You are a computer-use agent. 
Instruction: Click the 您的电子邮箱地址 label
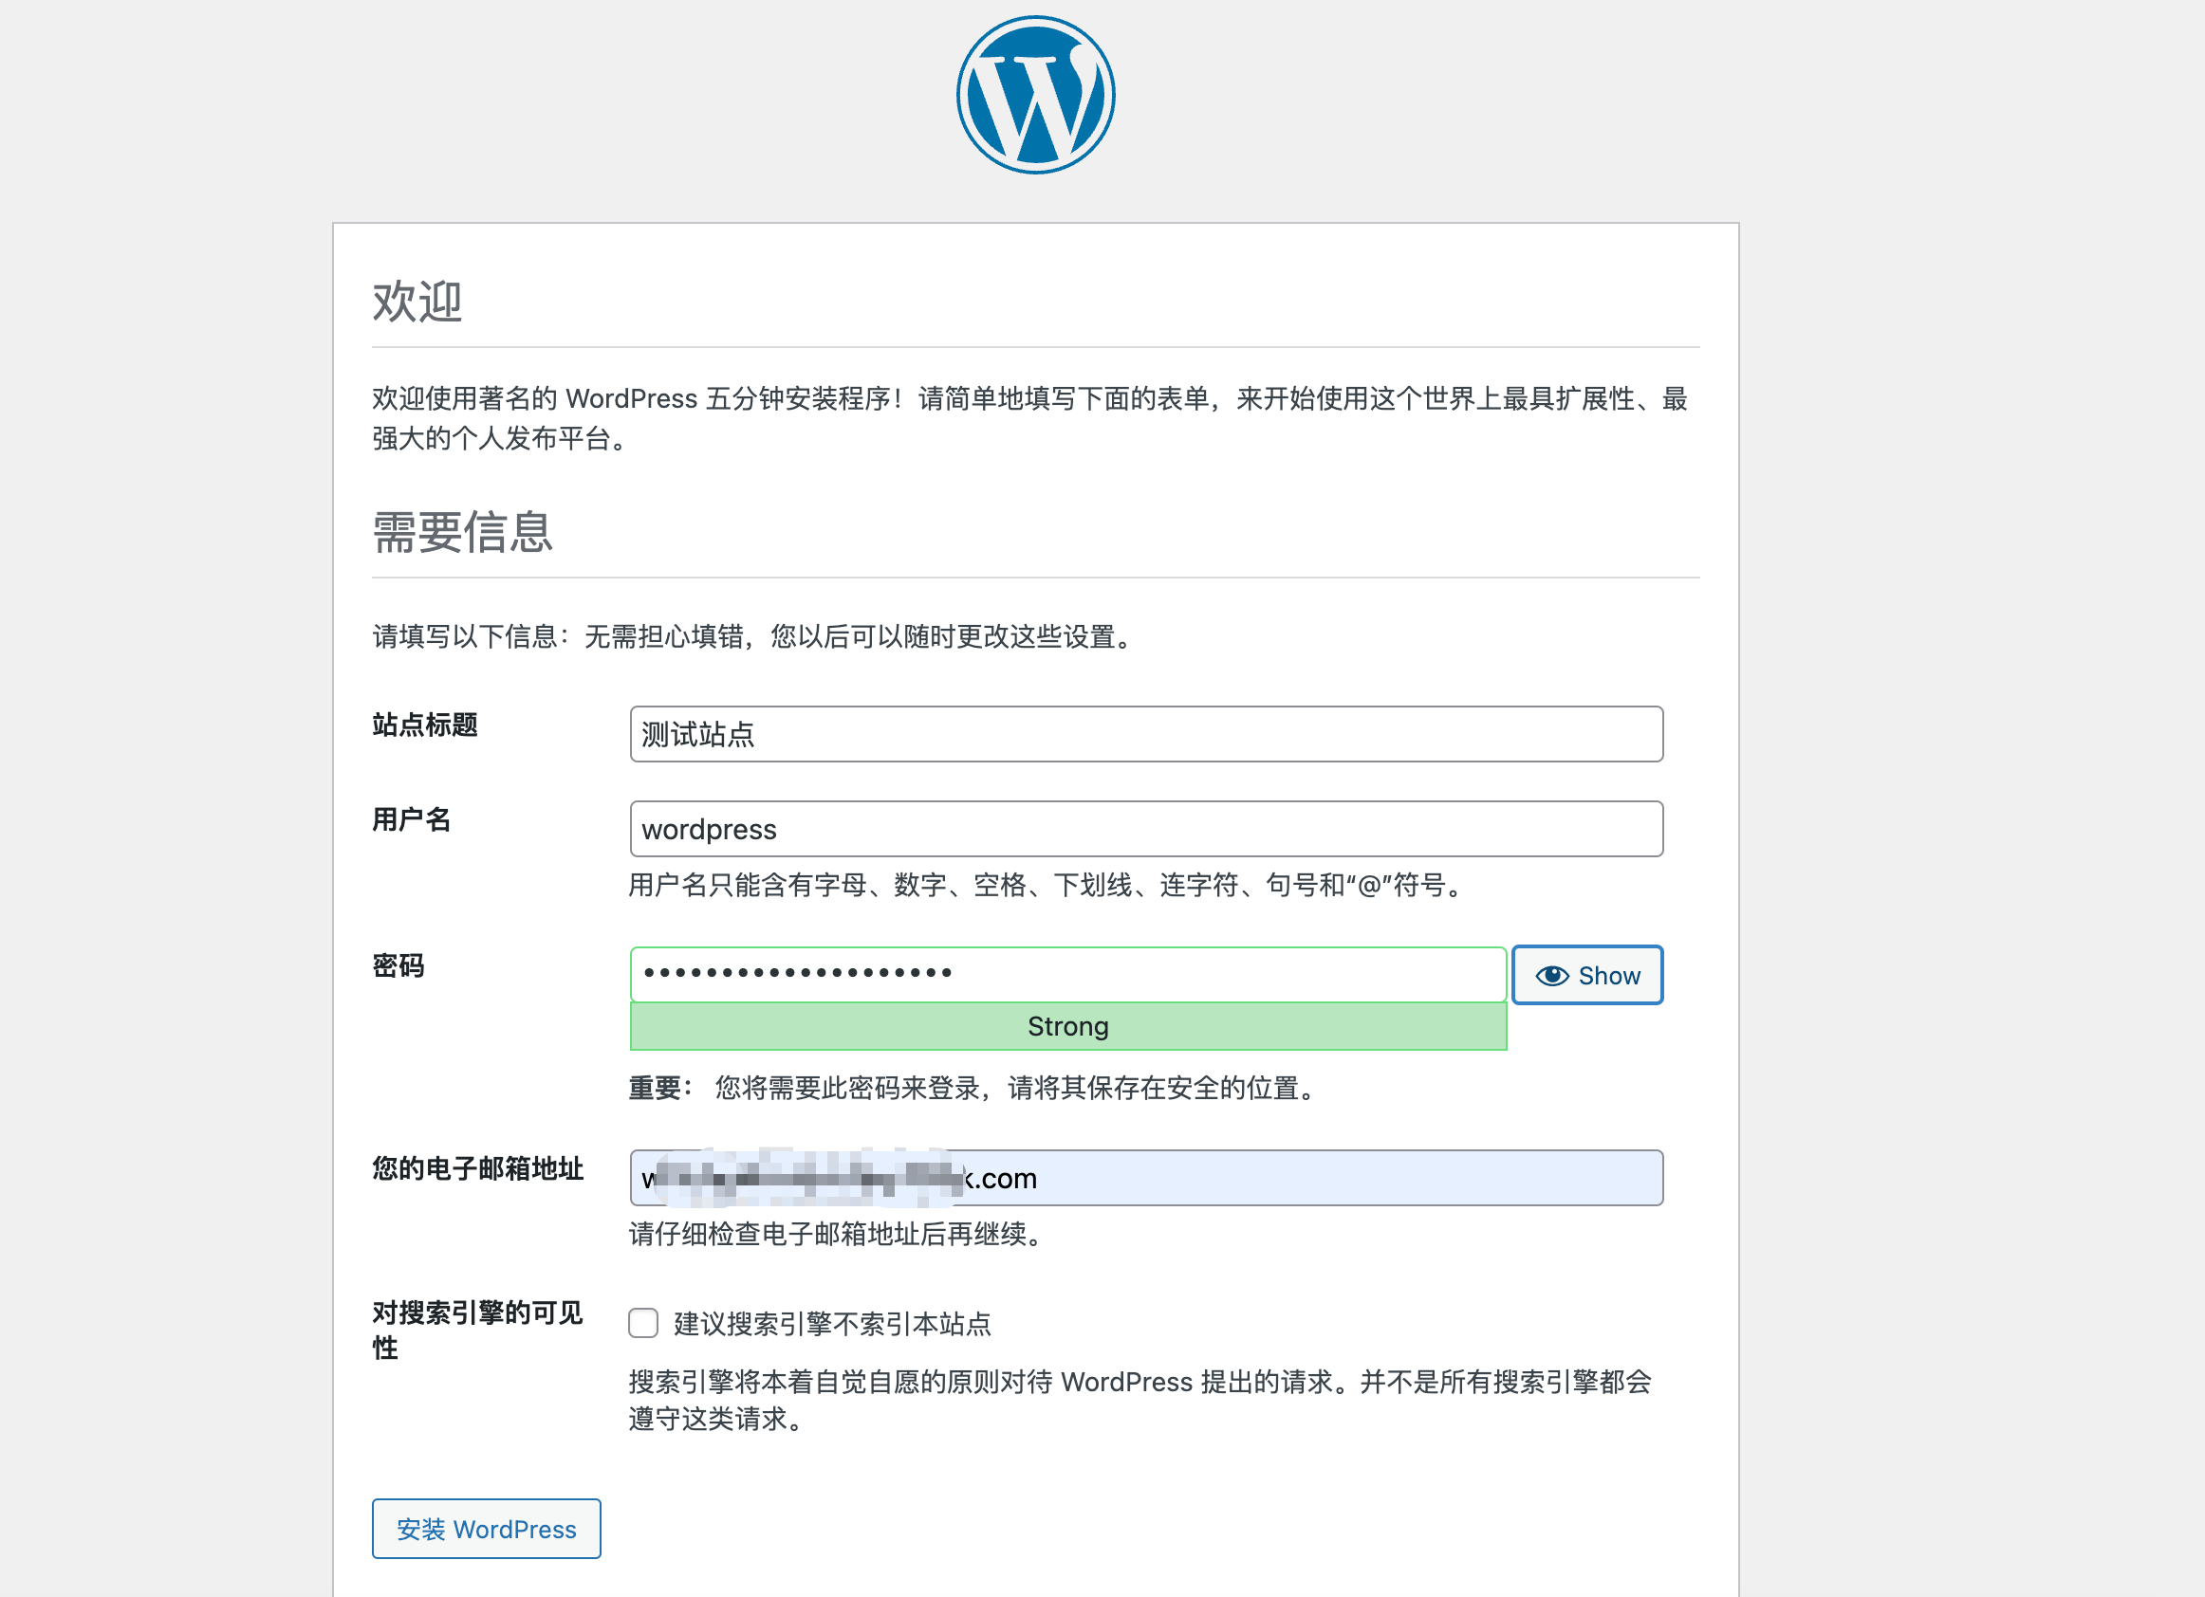coord(477,1168)
